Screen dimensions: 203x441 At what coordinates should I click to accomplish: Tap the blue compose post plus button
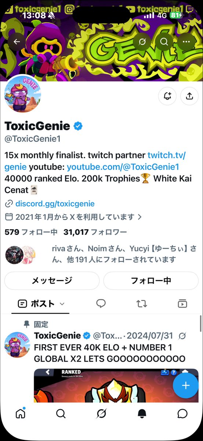point(186,385)
